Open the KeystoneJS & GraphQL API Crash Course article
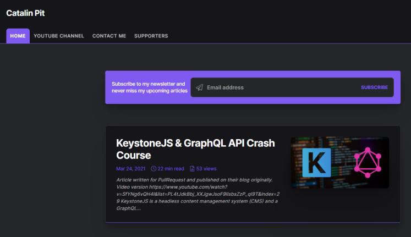 pyautogui.click(x=195, y=149)
